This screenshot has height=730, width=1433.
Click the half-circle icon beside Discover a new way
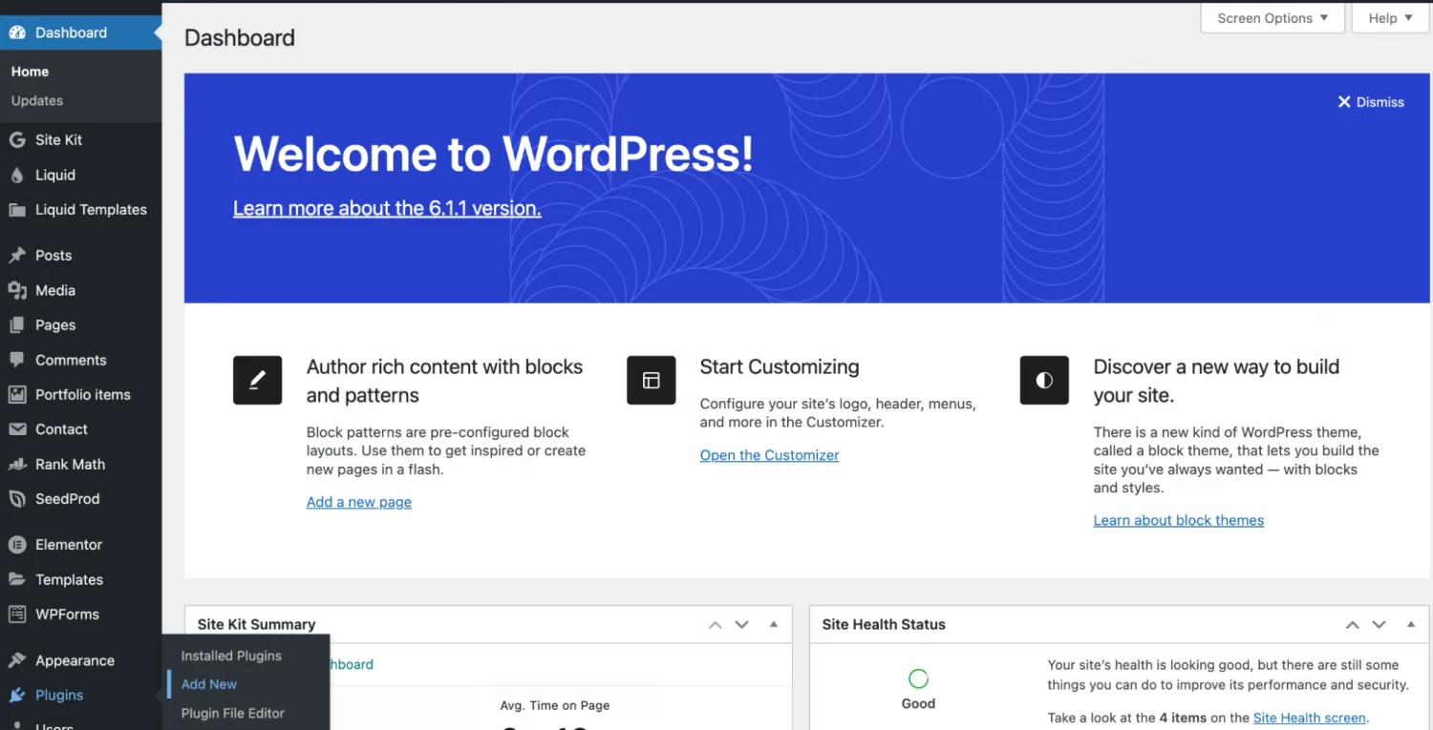1044,380
